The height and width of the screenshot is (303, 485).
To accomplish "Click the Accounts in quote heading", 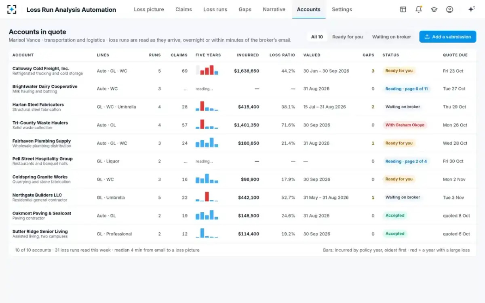I will click(38, 32).
